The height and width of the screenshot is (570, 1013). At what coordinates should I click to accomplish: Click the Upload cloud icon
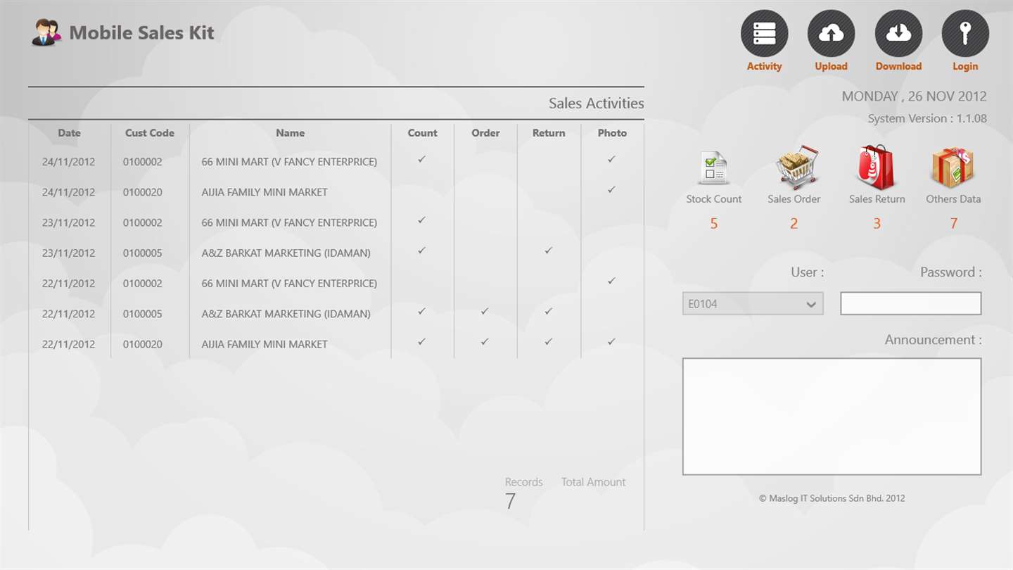coord(831,33)
